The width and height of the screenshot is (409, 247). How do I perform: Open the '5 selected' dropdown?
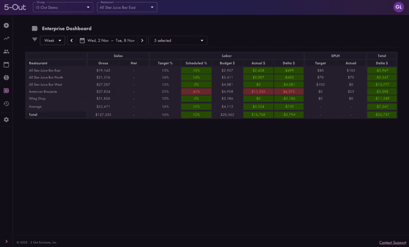pyautogui.click(x=178, y=41)
